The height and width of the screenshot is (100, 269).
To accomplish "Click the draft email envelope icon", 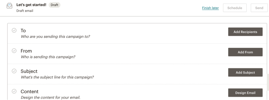I will [9, 6].
